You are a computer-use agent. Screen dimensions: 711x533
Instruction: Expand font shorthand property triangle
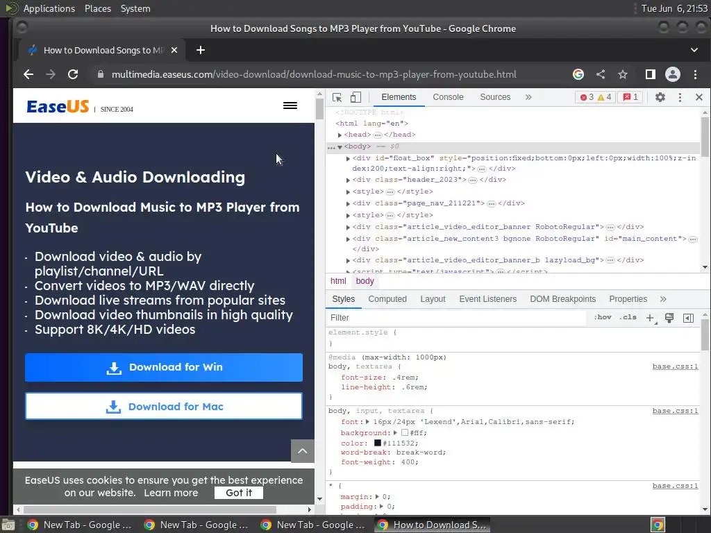tap(368, 422)
